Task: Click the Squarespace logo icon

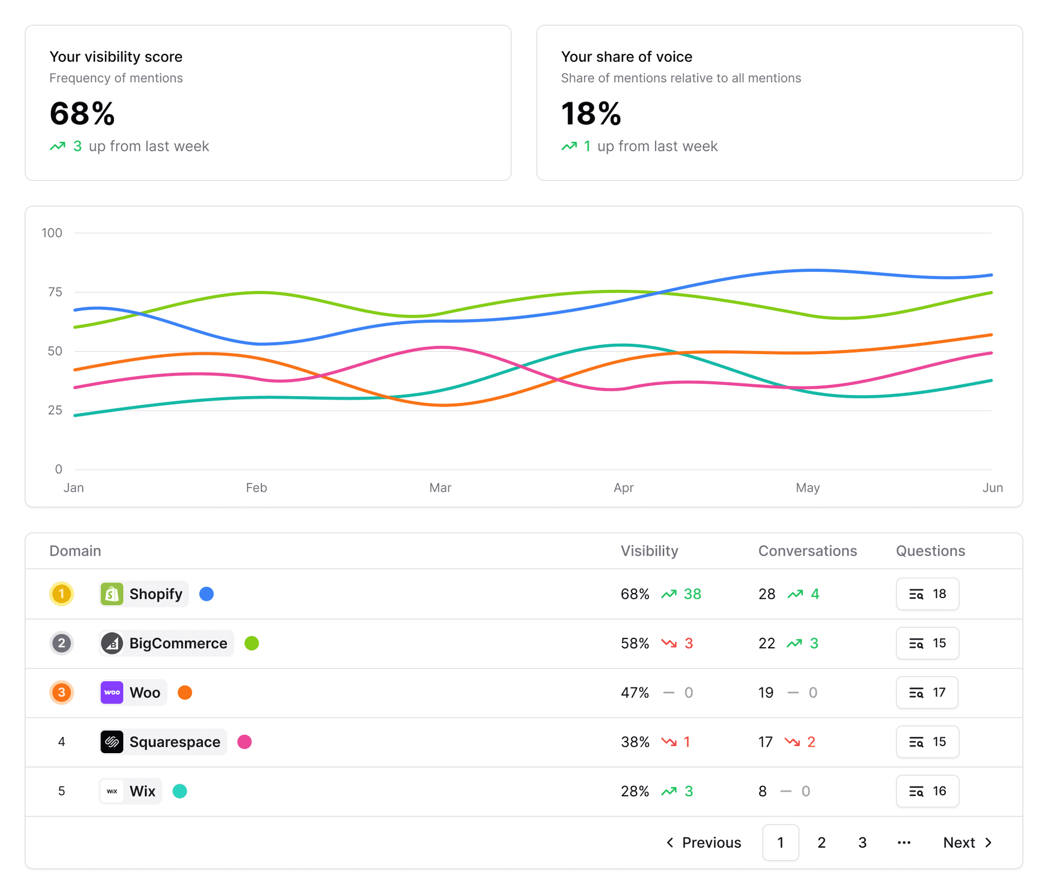Action: (x=112, y=741)
